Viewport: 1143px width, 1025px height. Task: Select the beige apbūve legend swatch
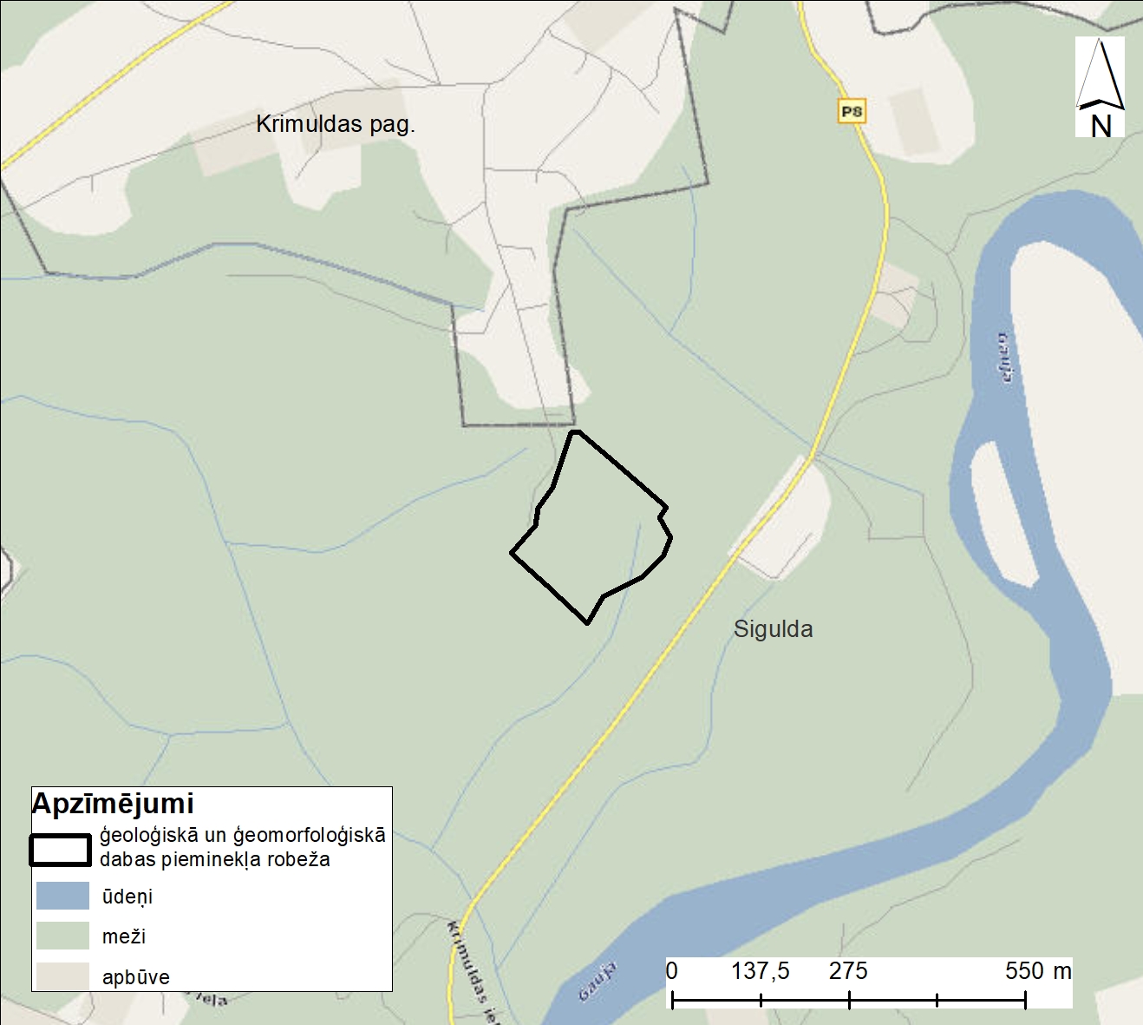click(x=62, y=976)
